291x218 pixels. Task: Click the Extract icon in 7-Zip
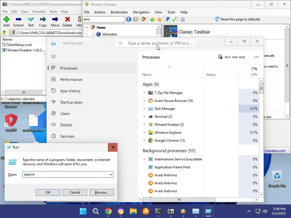(18, 19)
